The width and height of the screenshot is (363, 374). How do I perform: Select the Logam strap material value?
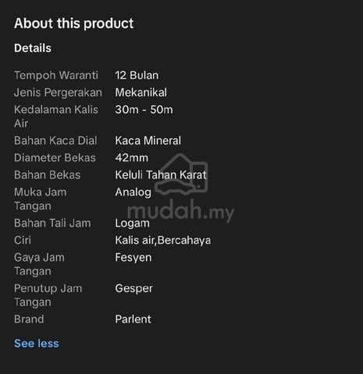133,224
